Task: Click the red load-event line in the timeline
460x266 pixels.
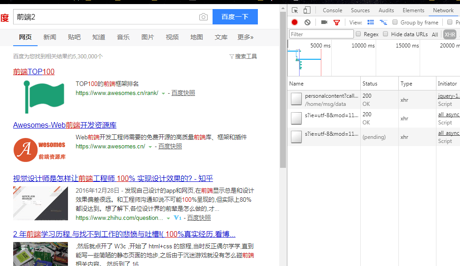Action: click(x=321, y=62)
